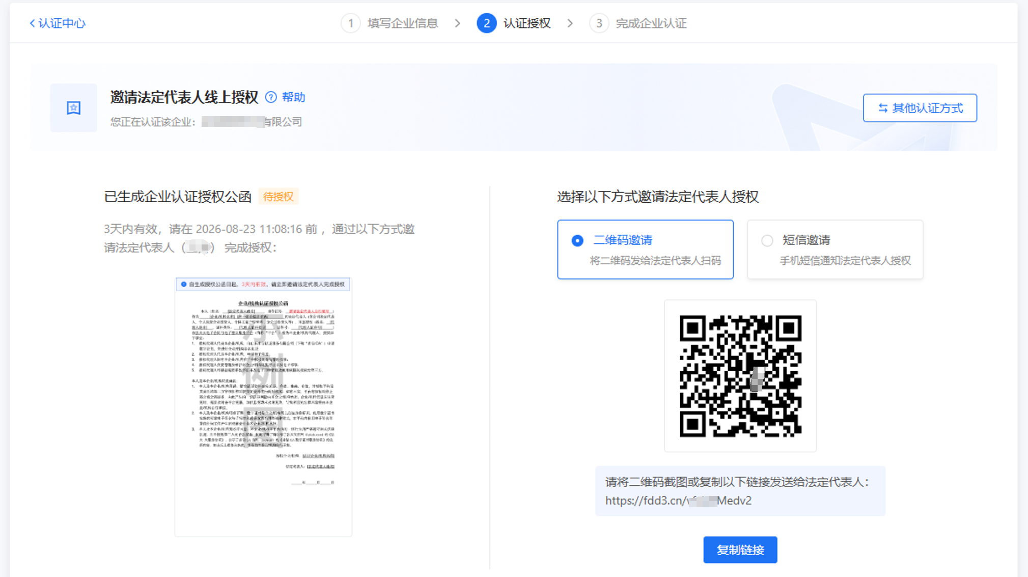Click 其他认证方式 button
Image resolution: width=1028 pixels, height=577 pixels.
click(x=920, y=108)
